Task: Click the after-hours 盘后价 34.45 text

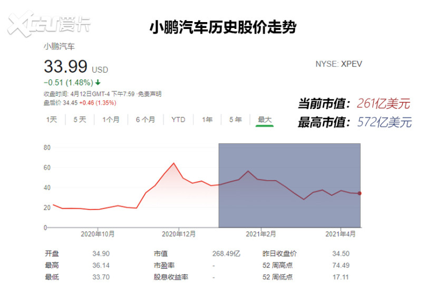Action: (x=61, y=103)
